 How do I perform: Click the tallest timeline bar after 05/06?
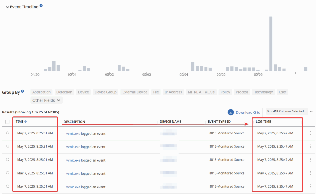coord(271,44)
